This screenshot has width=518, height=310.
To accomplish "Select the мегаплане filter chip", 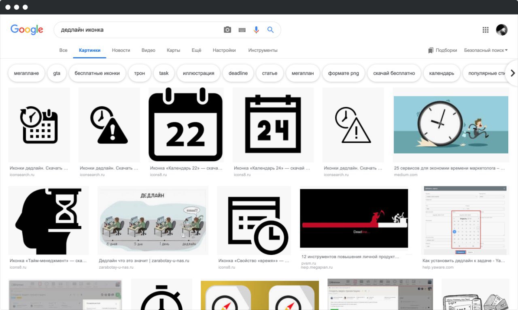I will (26, 73).
